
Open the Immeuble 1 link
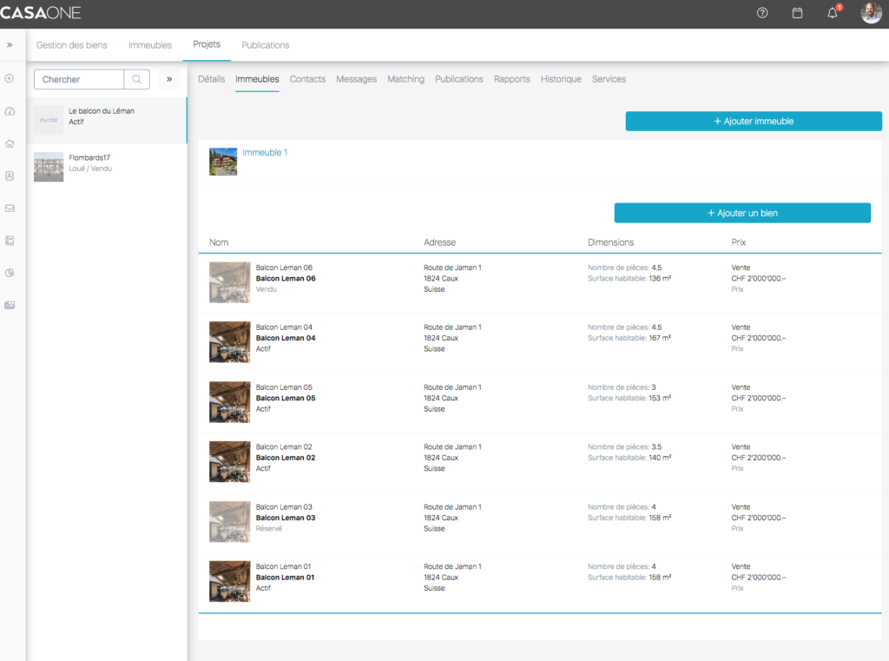coord(265,153)
